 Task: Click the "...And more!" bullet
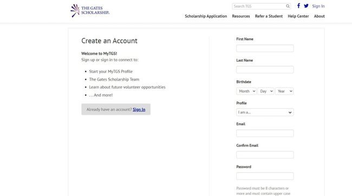tap(101, 95)
